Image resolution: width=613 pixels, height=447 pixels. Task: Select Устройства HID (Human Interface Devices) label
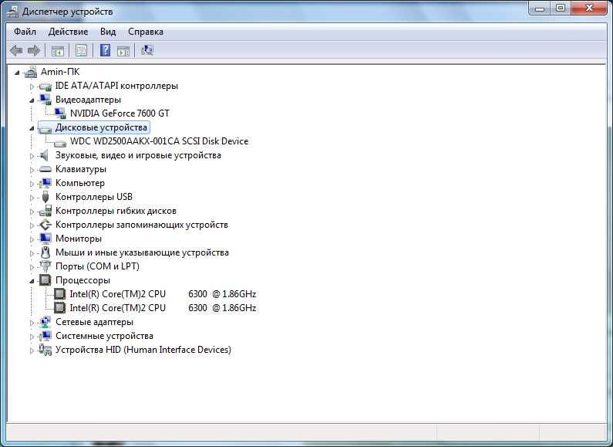143,350
